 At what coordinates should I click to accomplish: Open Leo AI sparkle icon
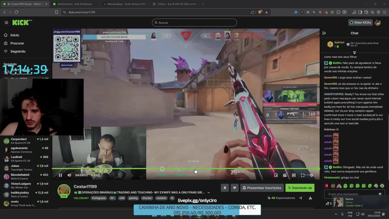[372, 12]
